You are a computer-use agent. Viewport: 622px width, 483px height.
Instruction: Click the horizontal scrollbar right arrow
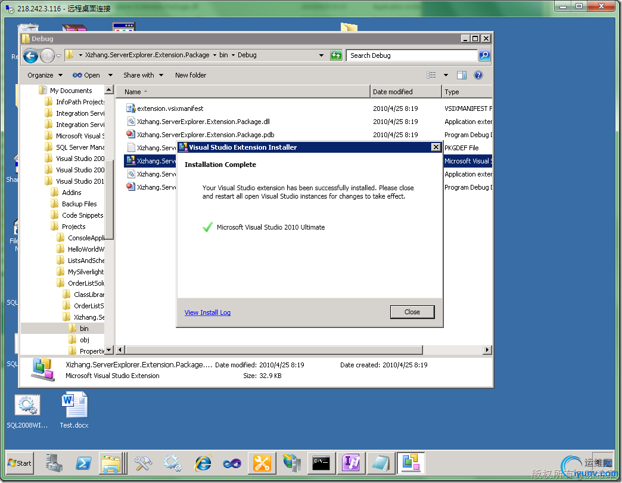point(487,349)
